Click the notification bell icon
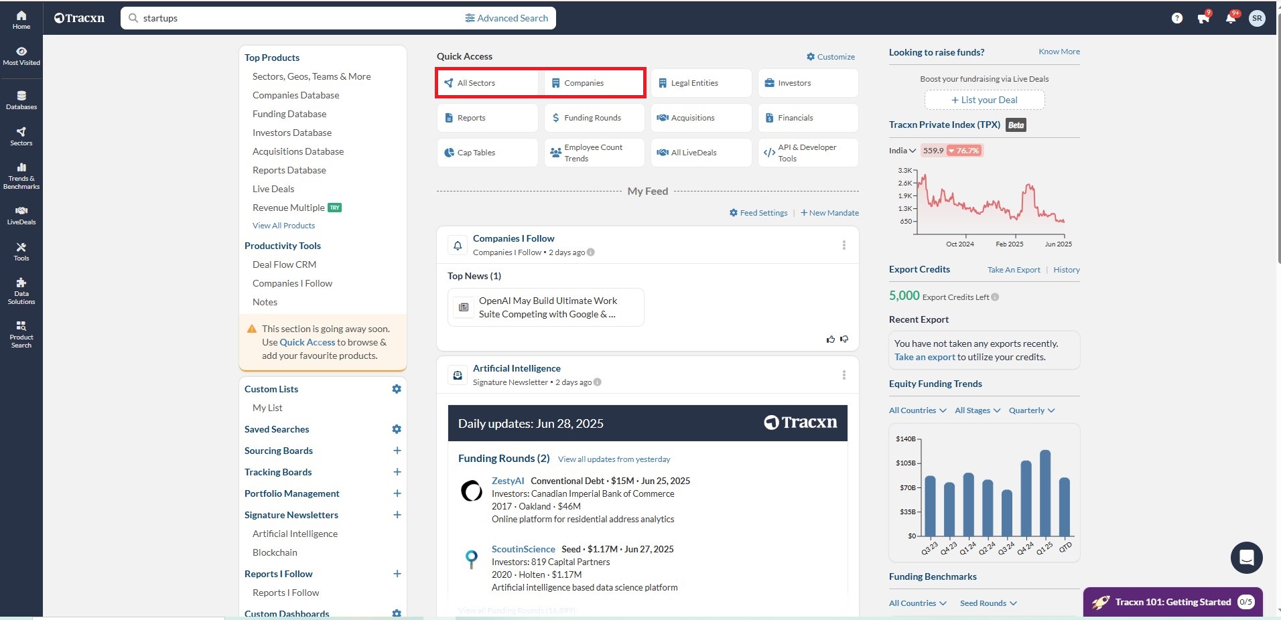The width and height of the screenshot is (1281, 620). [x=1230, y=18]
